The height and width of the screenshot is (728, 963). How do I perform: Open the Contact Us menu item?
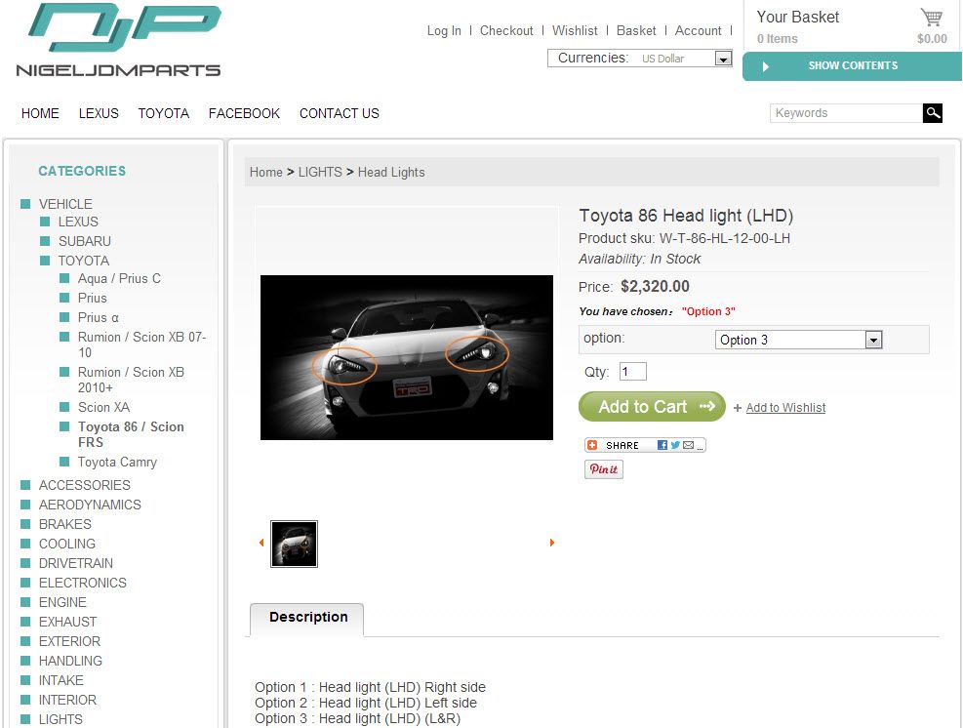click(339, 113)
